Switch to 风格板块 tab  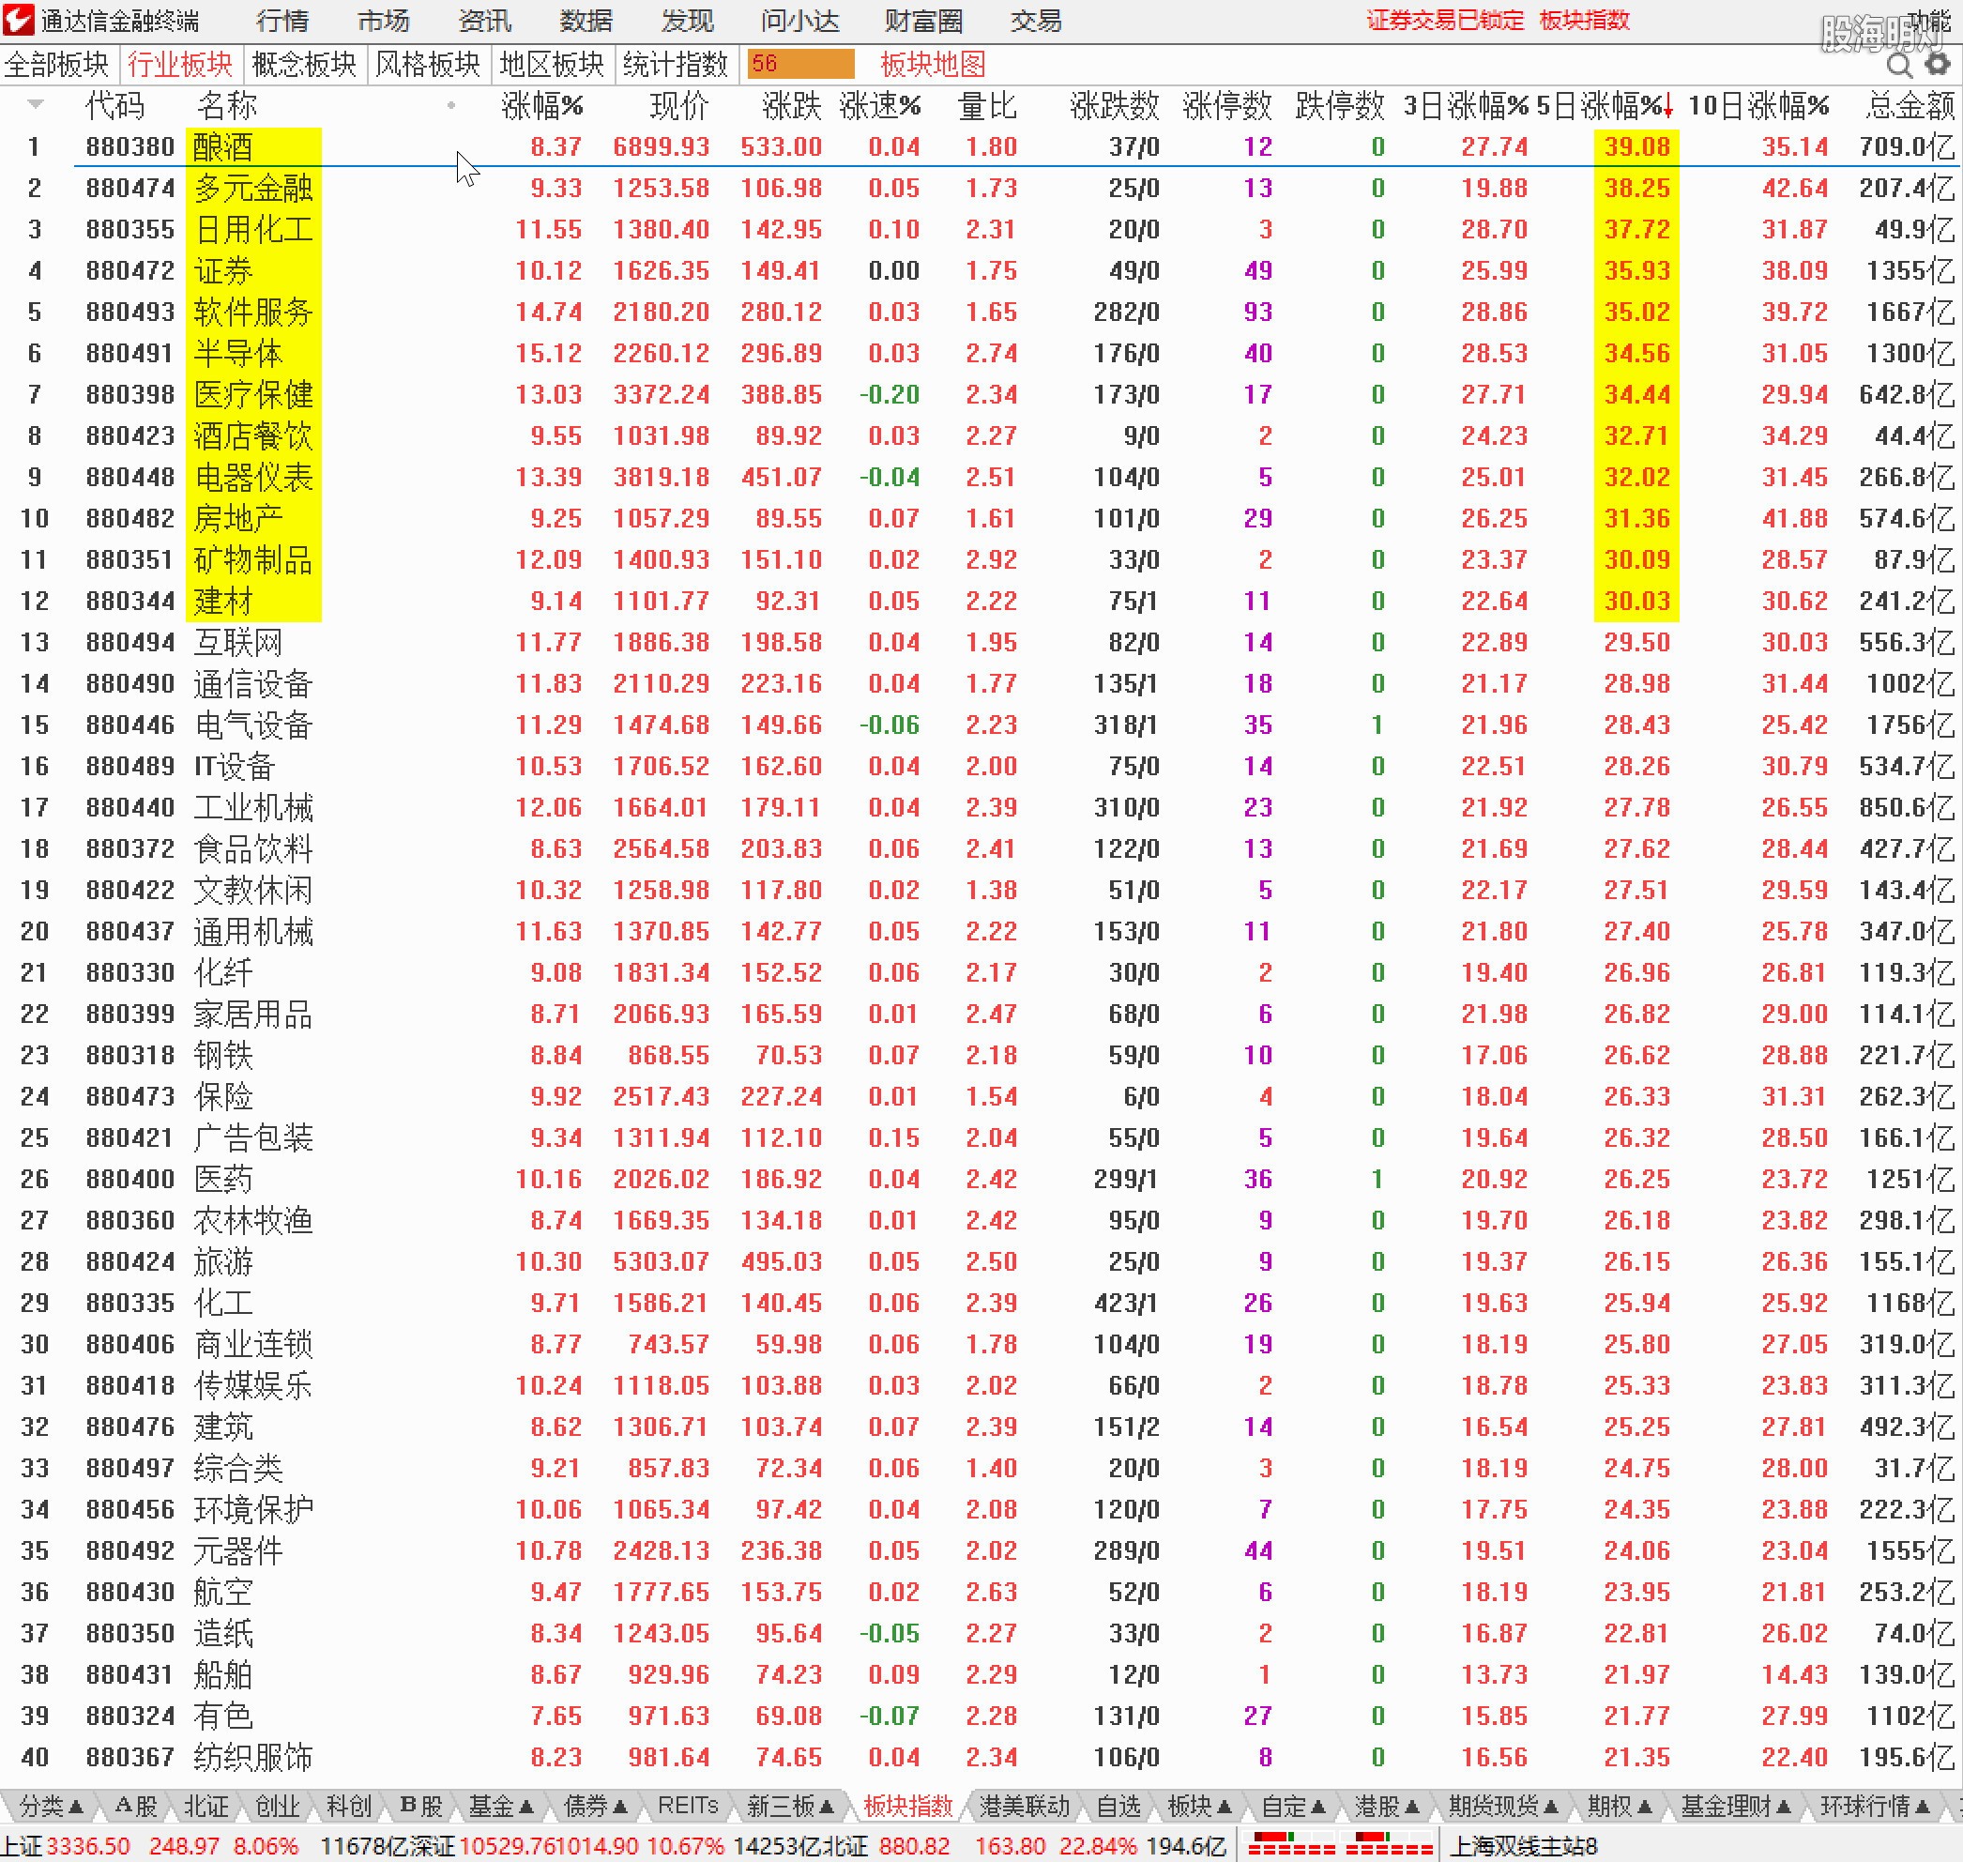pos(428,65)
